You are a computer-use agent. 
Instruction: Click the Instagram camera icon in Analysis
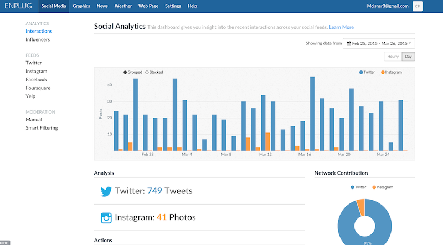pos(106,218)
